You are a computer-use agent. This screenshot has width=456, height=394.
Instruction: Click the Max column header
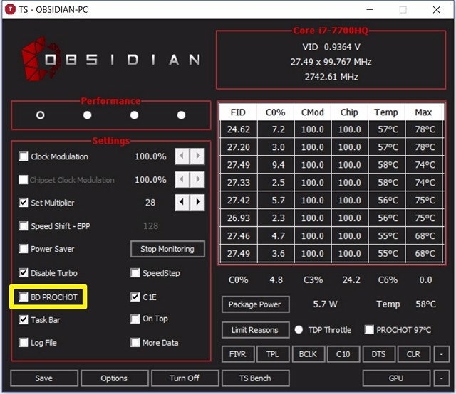pos(424,112)
